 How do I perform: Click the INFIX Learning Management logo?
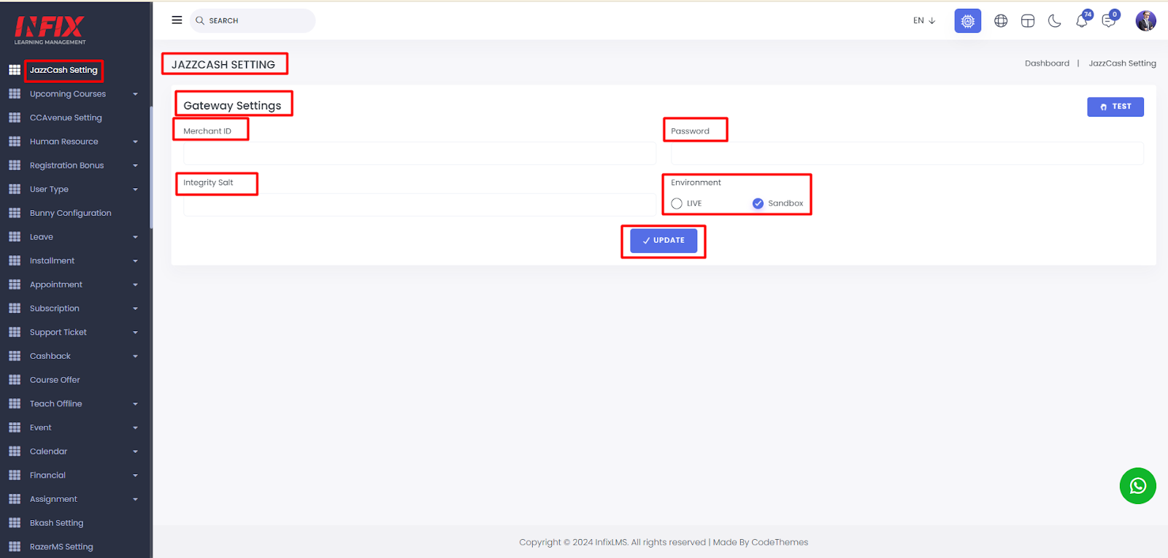tap(50, 30)
